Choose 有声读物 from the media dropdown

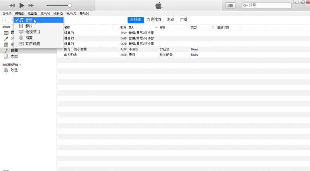(38, 44)
